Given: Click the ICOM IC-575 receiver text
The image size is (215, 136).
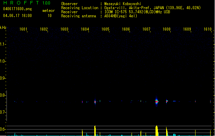Looking at the screenshot, I should point(137,12).
